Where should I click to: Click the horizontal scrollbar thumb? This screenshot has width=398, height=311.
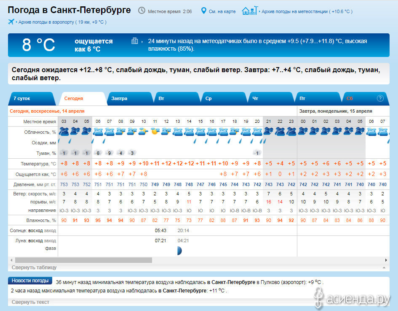click(x=83, y=260)
